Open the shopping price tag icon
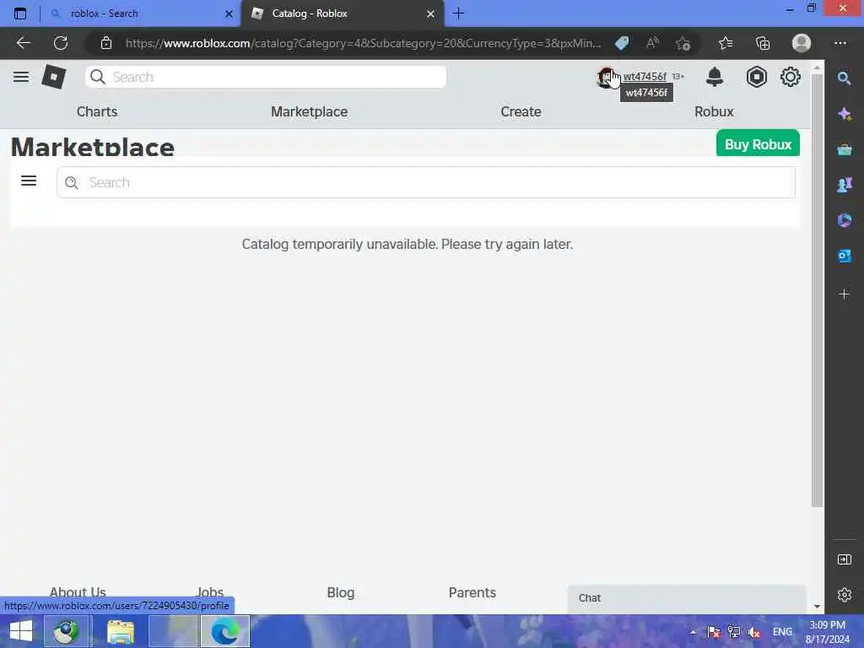 [x=622, y=43]
